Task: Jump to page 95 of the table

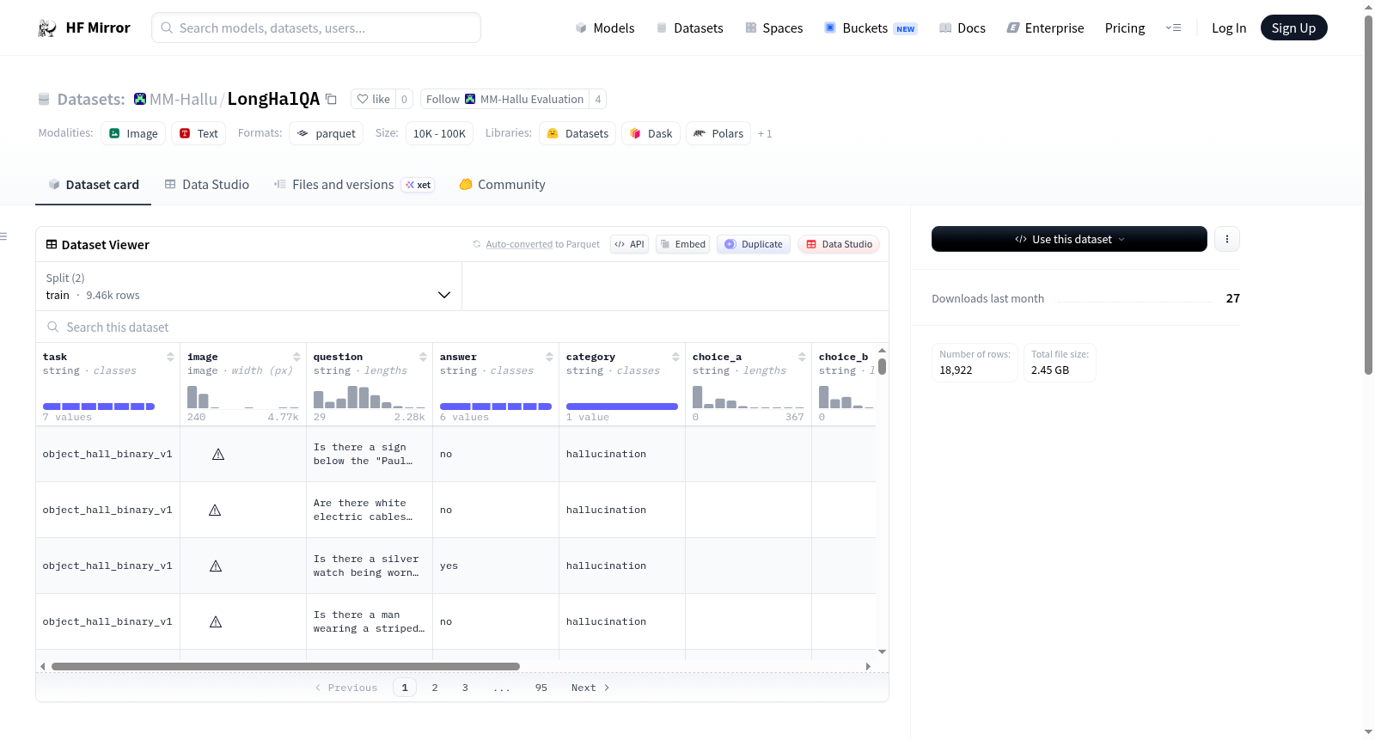Action: pos(541,688)
